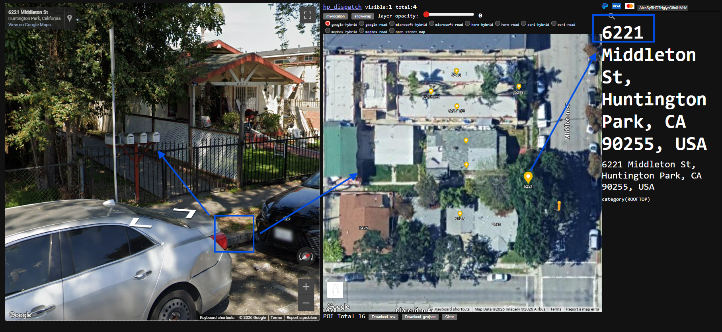
Task: Click the API key input field
Action: pyautogui.click(x=662, y=8)
